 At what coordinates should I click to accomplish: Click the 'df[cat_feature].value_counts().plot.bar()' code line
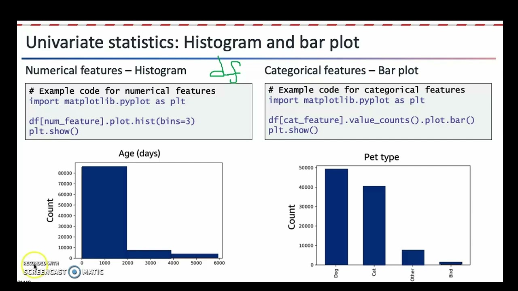[372, 120]
